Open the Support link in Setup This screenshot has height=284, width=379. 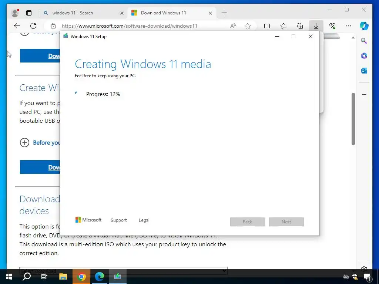[x=119, y=220]
